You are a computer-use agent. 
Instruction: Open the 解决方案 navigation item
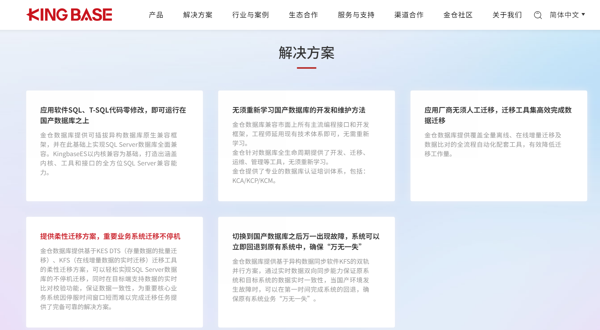[x=198, y=15]
